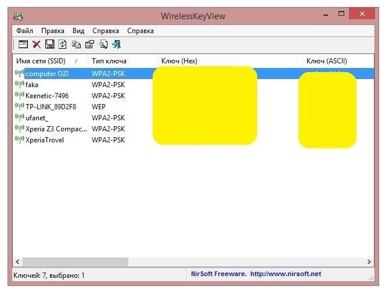Maximize the WirelessKeyView window
The width and height of the screenshot is (389, 297).
341,13
